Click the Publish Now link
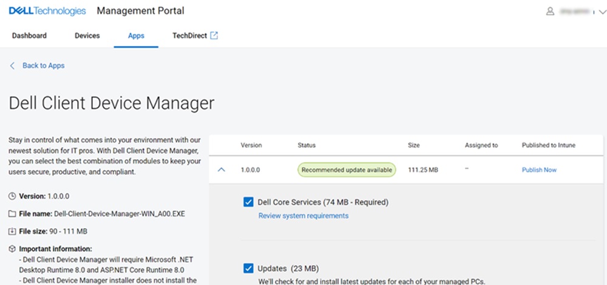The height and width of the screenshot is (285, 607). click(539, 170)
